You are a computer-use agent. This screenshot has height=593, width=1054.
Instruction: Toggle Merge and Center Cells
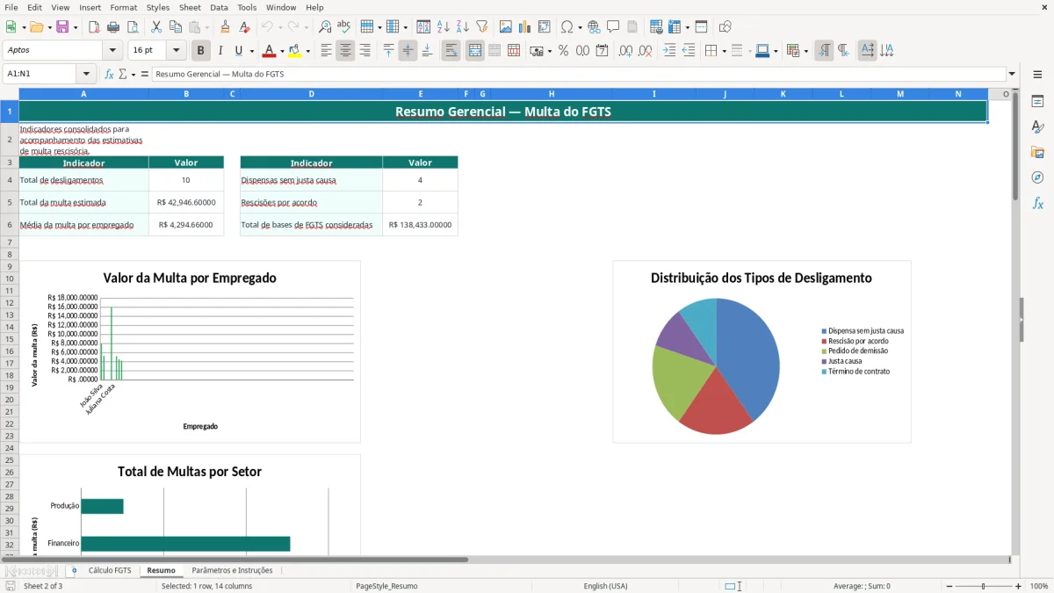coord(474,51)
